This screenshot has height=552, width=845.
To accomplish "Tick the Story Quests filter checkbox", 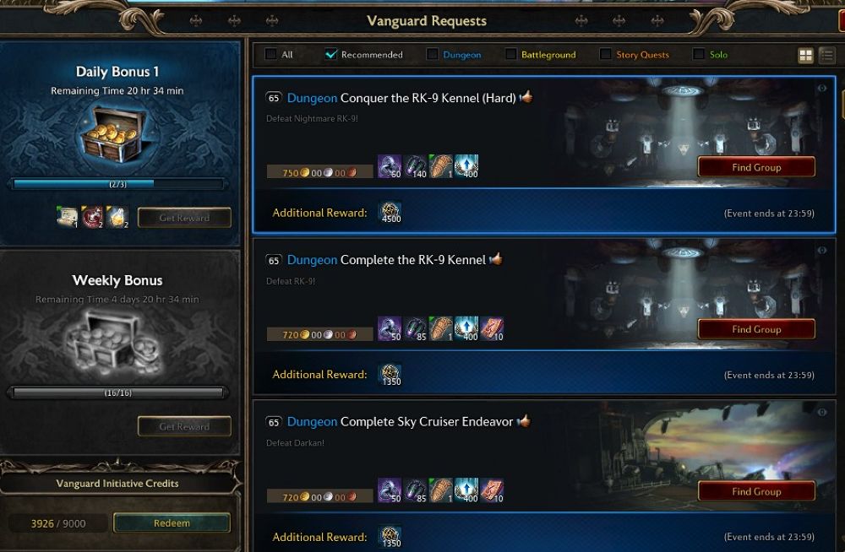I will pos(605,54).
